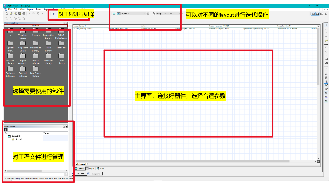The width and height of the screenshot is (331, 186).
Task: Click the Copy icon in toolbar
Action: 33,13
